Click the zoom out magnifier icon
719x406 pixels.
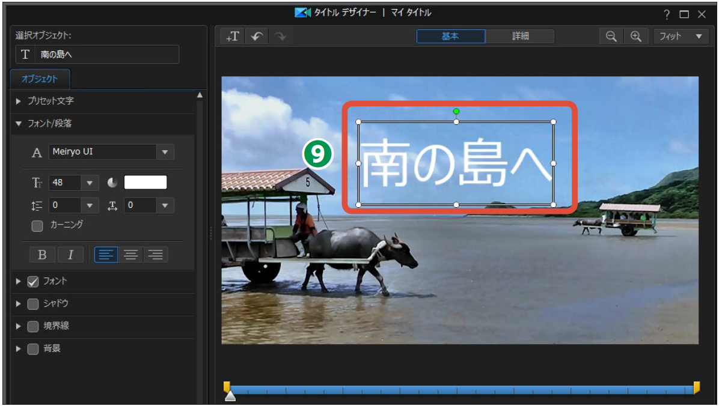(x=611, y=37)
